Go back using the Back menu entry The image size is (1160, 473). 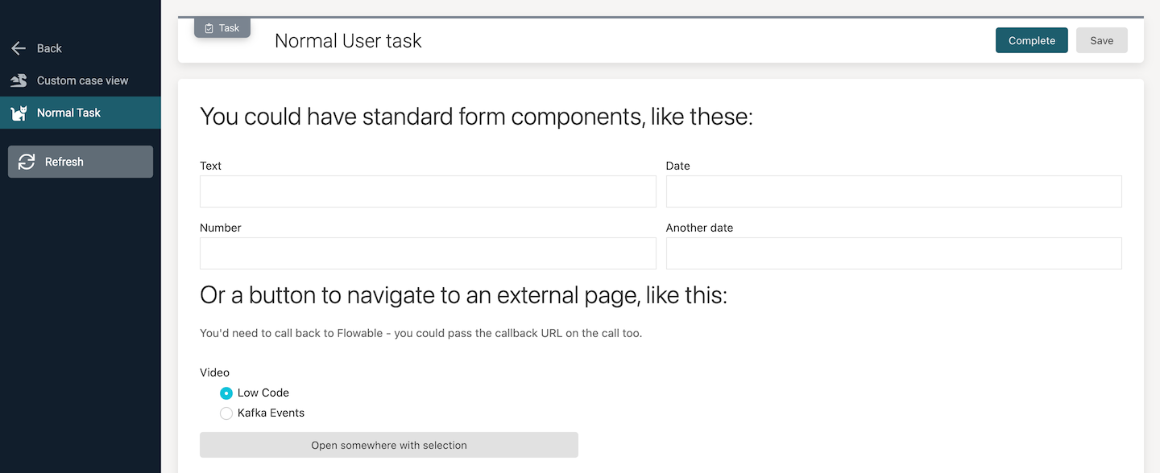pyautogui.click(x=49, y=48)
